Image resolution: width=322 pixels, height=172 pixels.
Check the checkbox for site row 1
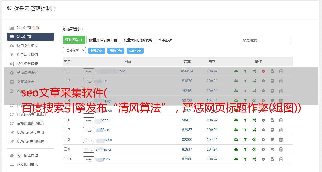(x=65, y=71)
